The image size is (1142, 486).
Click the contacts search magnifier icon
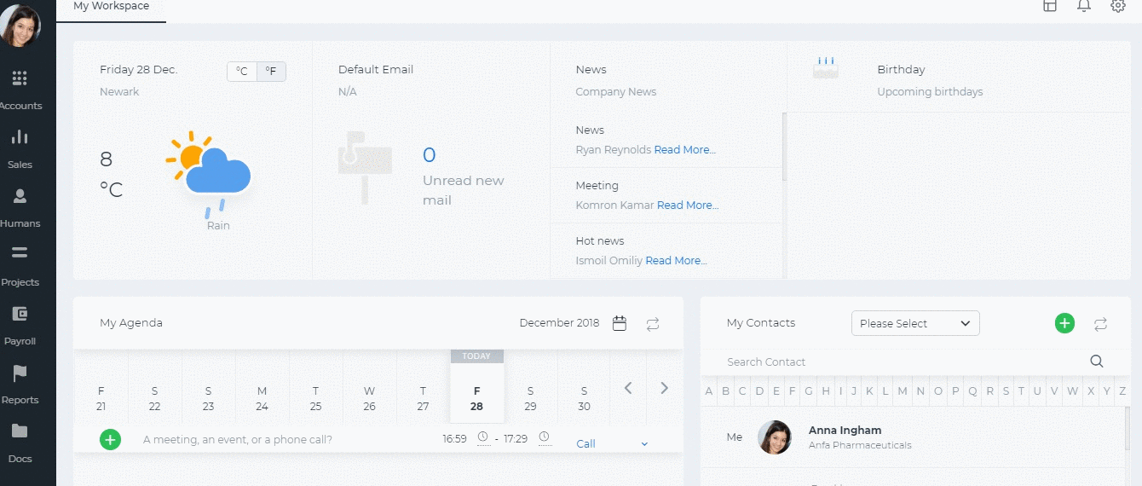(x=1097, y=362)
